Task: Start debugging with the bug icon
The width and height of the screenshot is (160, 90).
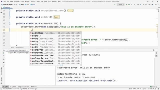Action: tap(129, 4)
